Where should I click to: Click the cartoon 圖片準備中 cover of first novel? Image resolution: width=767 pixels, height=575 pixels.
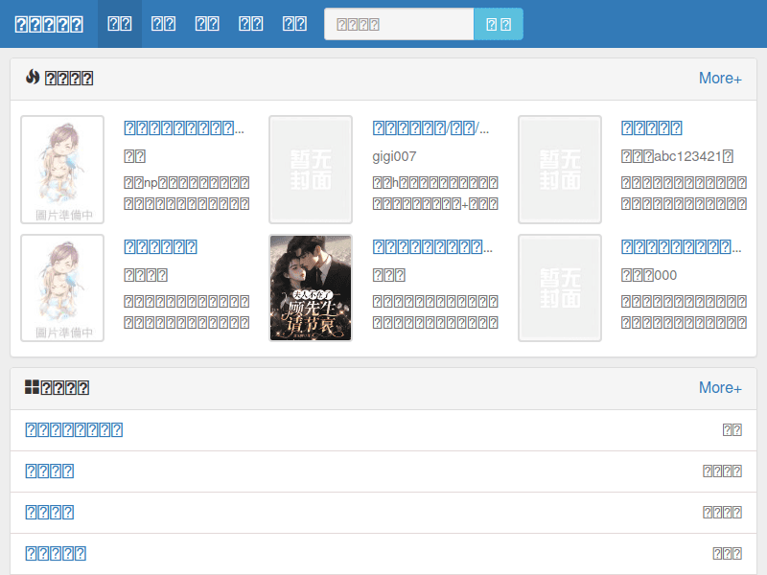[x=62, y=170]
